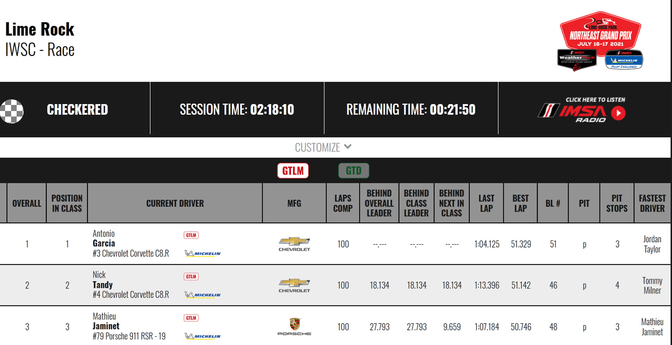Viewport: 672px width, 345px height.
Task: Expand the Customize options chevron
Action: click(x=348, y=147)
